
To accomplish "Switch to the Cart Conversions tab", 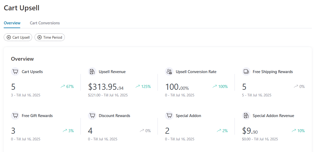I will tap(45, 23).
